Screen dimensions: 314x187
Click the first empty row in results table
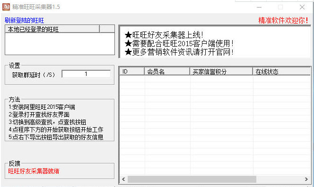coord(215,79)
